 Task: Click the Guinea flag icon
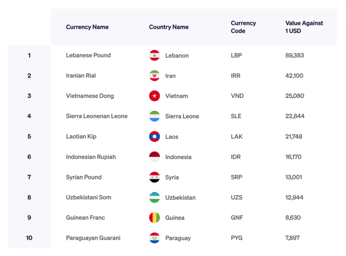coord(155,217)
